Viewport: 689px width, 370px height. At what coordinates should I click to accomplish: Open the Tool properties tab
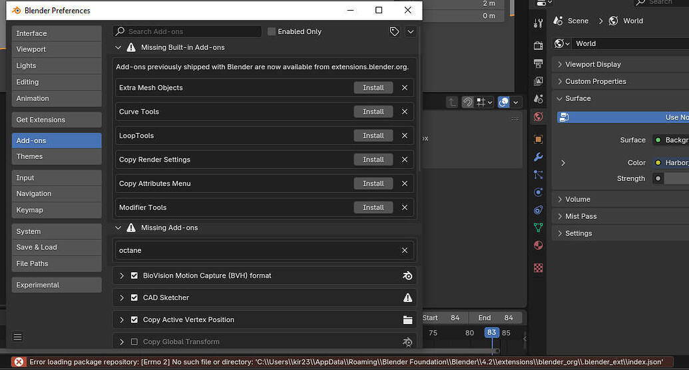click(x=539, y=23)
